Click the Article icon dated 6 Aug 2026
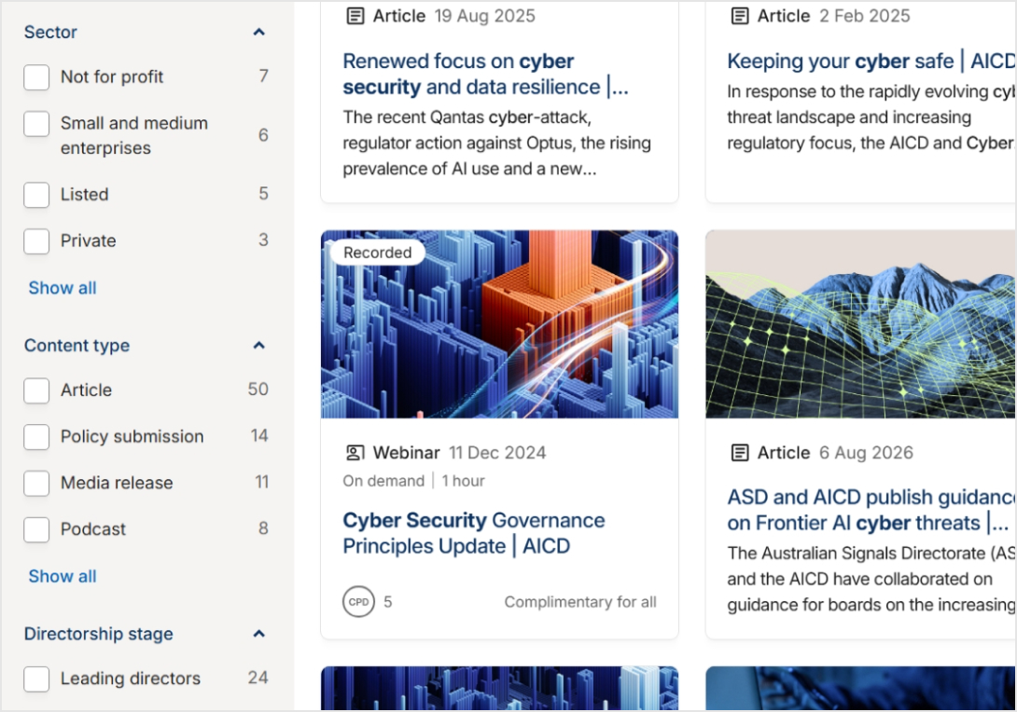The width and height of the screenshot is (1017, 712). pos(739,452)
